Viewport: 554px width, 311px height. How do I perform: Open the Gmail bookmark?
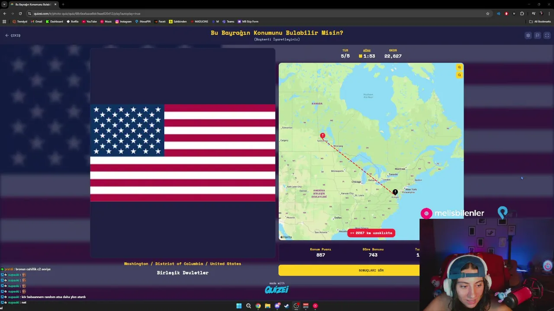[37, 22]
